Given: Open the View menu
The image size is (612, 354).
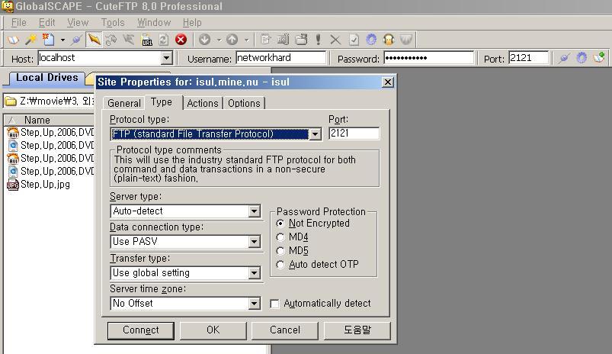Looking at the screenshot, I should click(x=78, y=23).
